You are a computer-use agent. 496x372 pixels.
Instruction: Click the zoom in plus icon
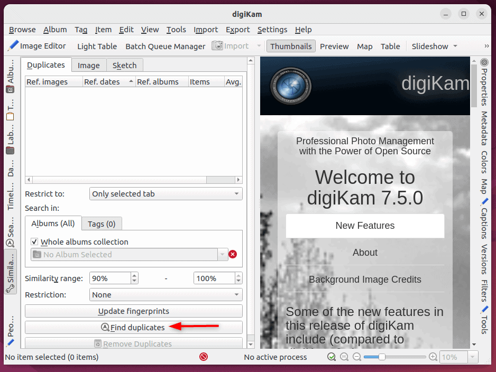click(x=433, y=357)
